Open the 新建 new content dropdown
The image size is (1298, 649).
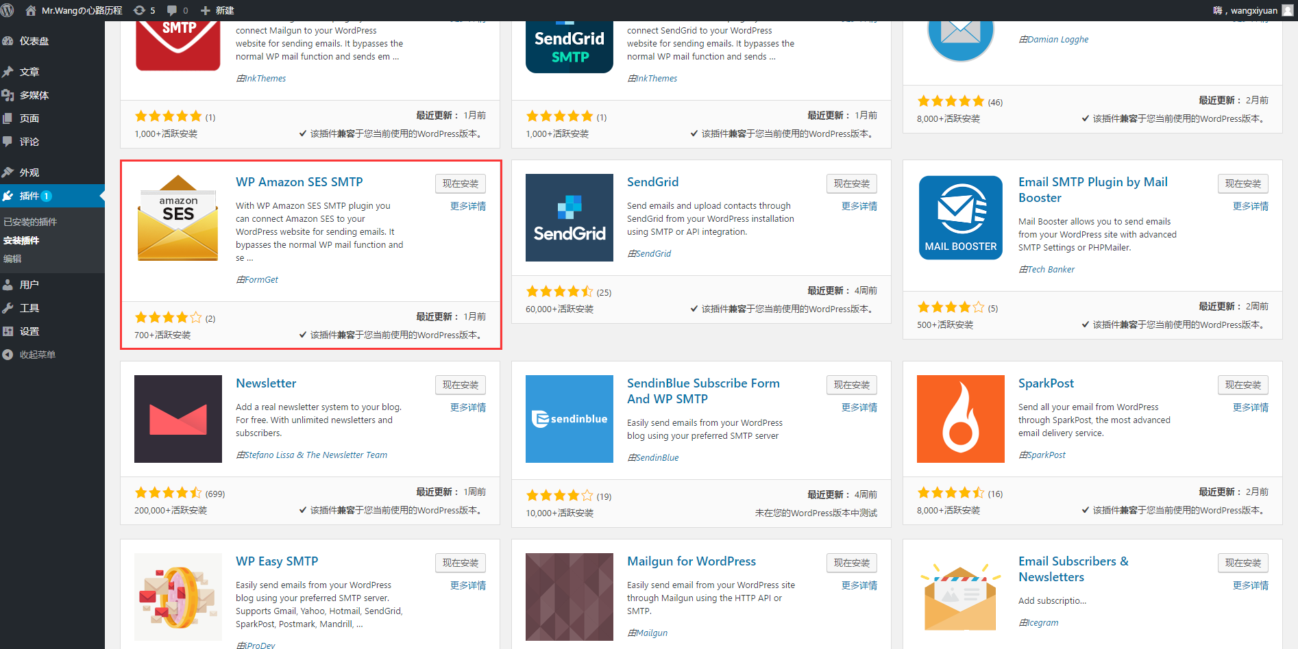pyautogui.click(x=217, y=10)
